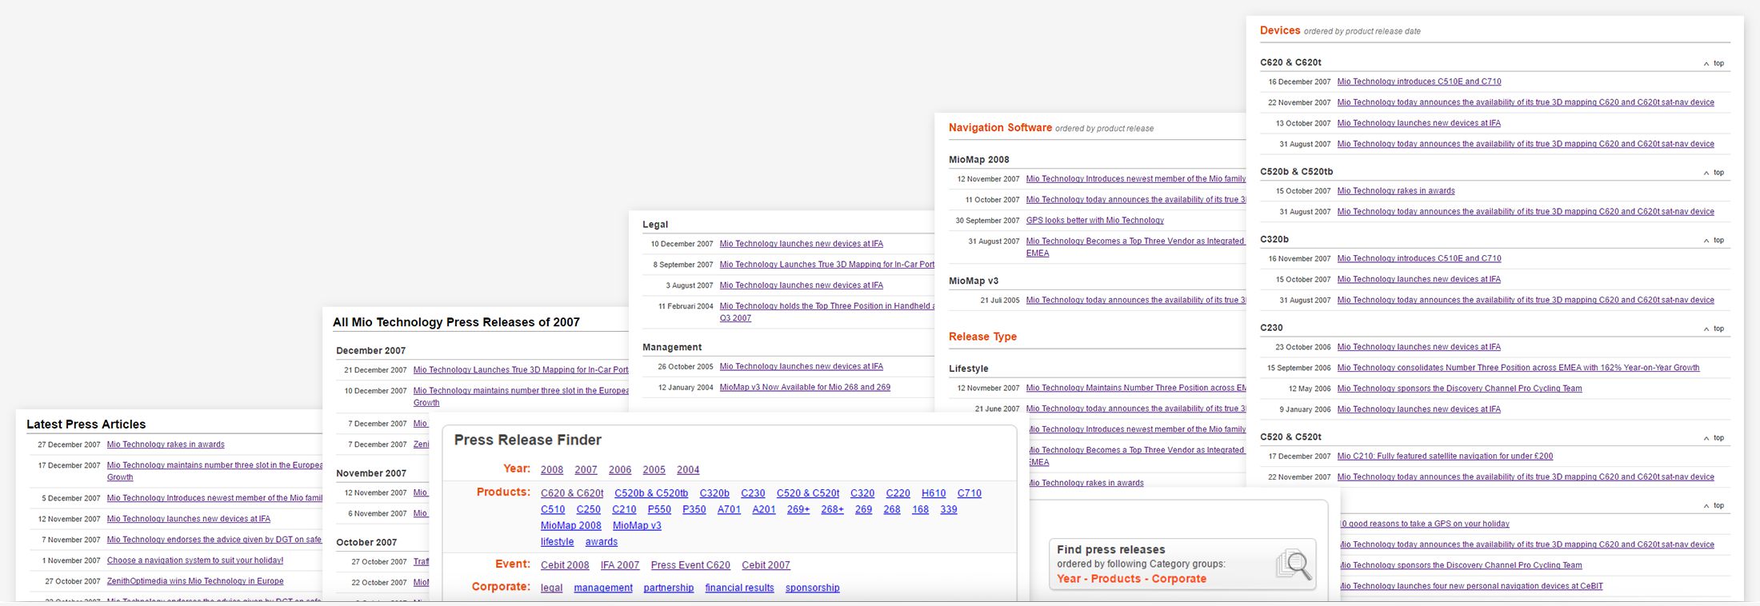Open the management corporate category link
The width and height of the screenshot is (1760, 606).
pyautogui.click(x=603, y=588)
